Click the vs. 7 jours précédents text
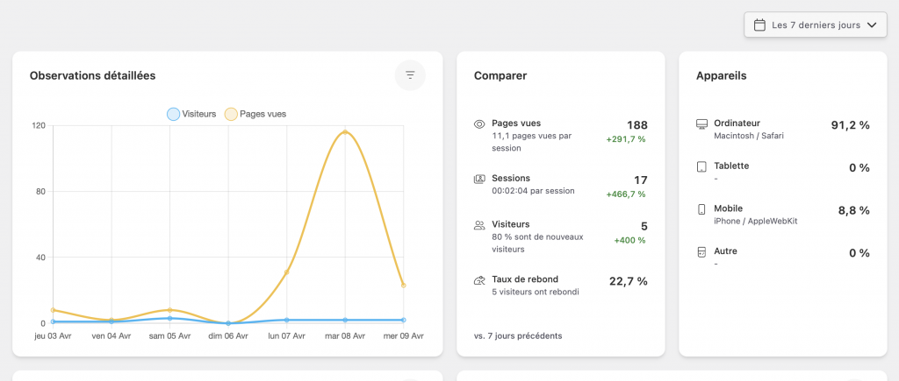Screen dimensions: 899x381 518,335
